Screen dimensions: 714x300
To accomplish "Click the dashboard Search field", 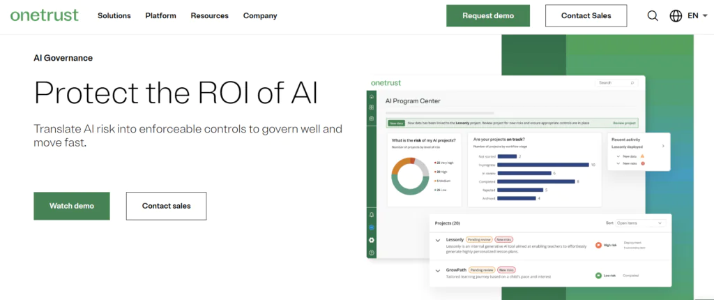I will (616, 83).
